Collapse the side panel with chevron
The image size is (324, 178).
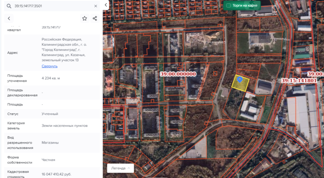(x=106, y=5)
